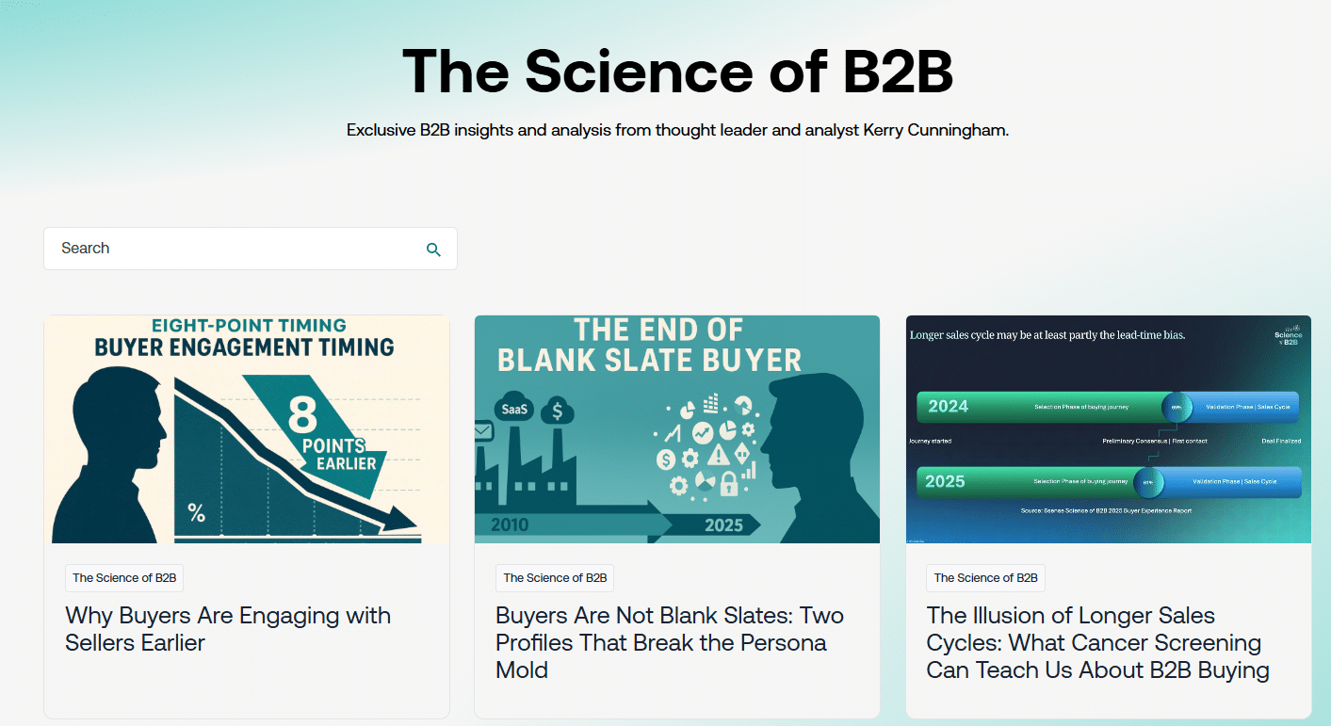Viewport: 1331px width, 726px height.
Task: Click the search magnifying glass icon
Action: click(x=433, y=250)
